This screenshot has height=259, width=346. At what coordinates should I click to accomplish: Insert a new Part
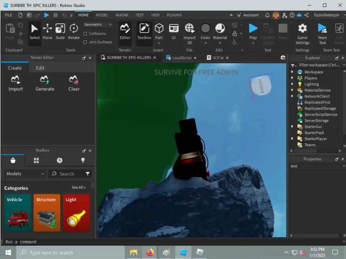click(159, 32)
